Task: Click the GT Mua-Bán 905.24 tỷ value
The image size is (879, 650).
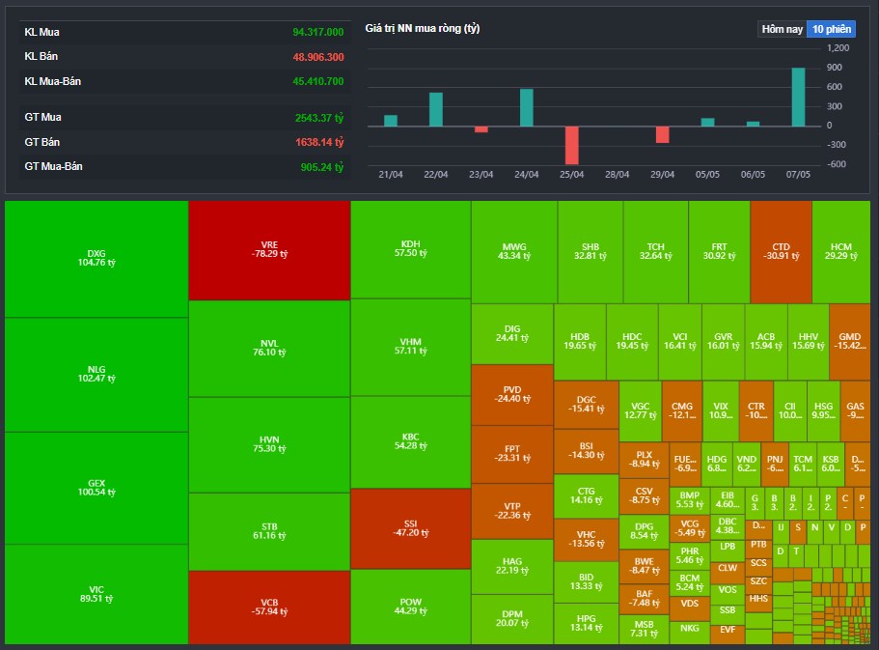Action: click(321, 167)
